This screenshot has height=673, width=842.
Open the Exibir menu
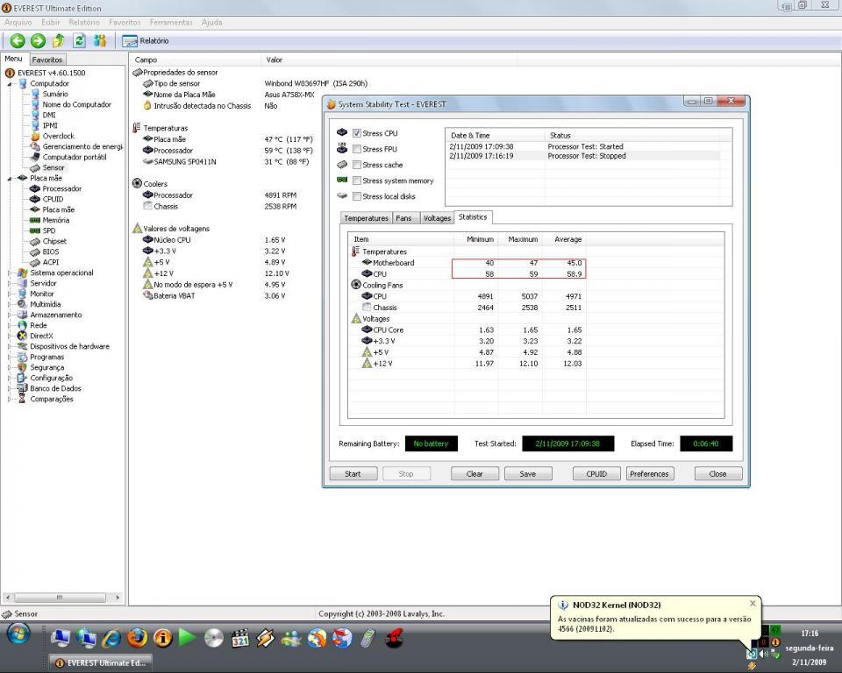tap(51, 23)
